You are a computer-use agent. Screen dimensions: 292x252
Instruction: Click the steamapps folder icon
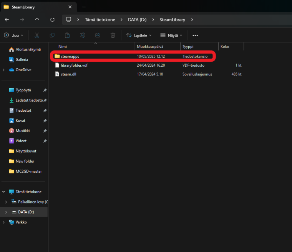(57, 56)
